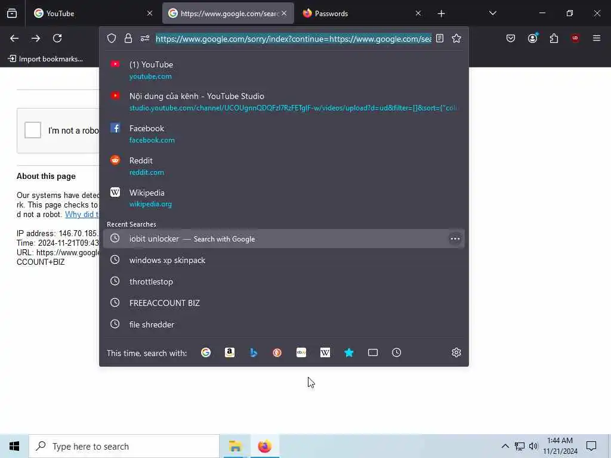Open the (1) YouTube suggestion
This screenshot has width=611, height=458.
[x=283, y=70]
